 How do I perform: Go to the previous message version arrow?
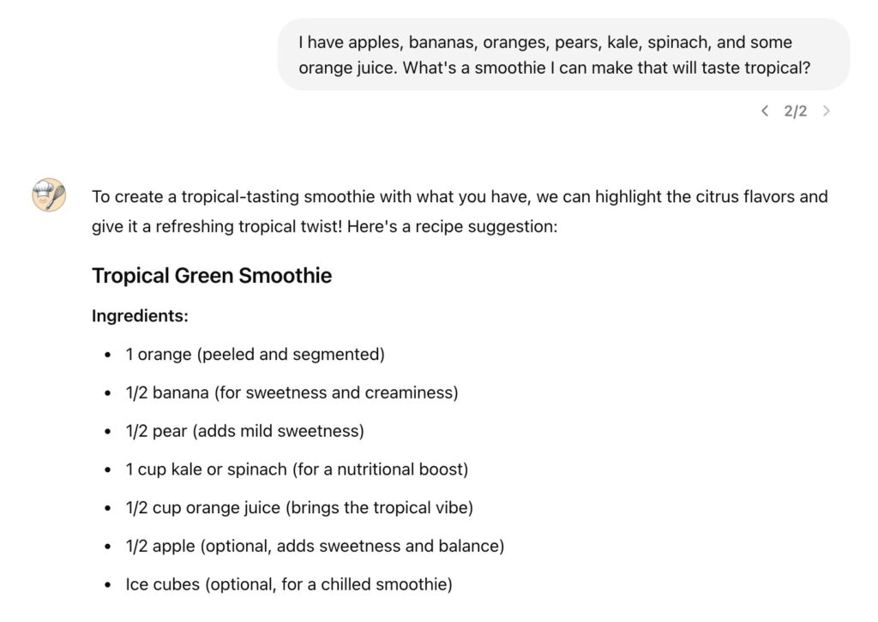click(765, 111)
